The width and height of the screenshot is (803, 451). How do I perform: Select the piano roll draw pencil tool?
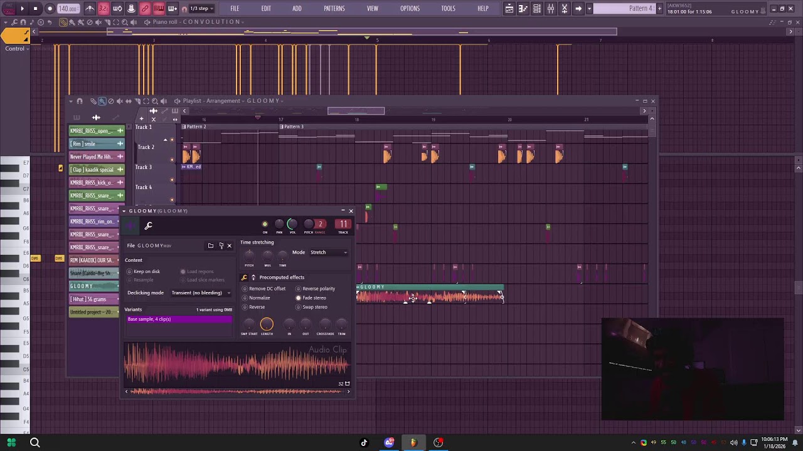63,22
